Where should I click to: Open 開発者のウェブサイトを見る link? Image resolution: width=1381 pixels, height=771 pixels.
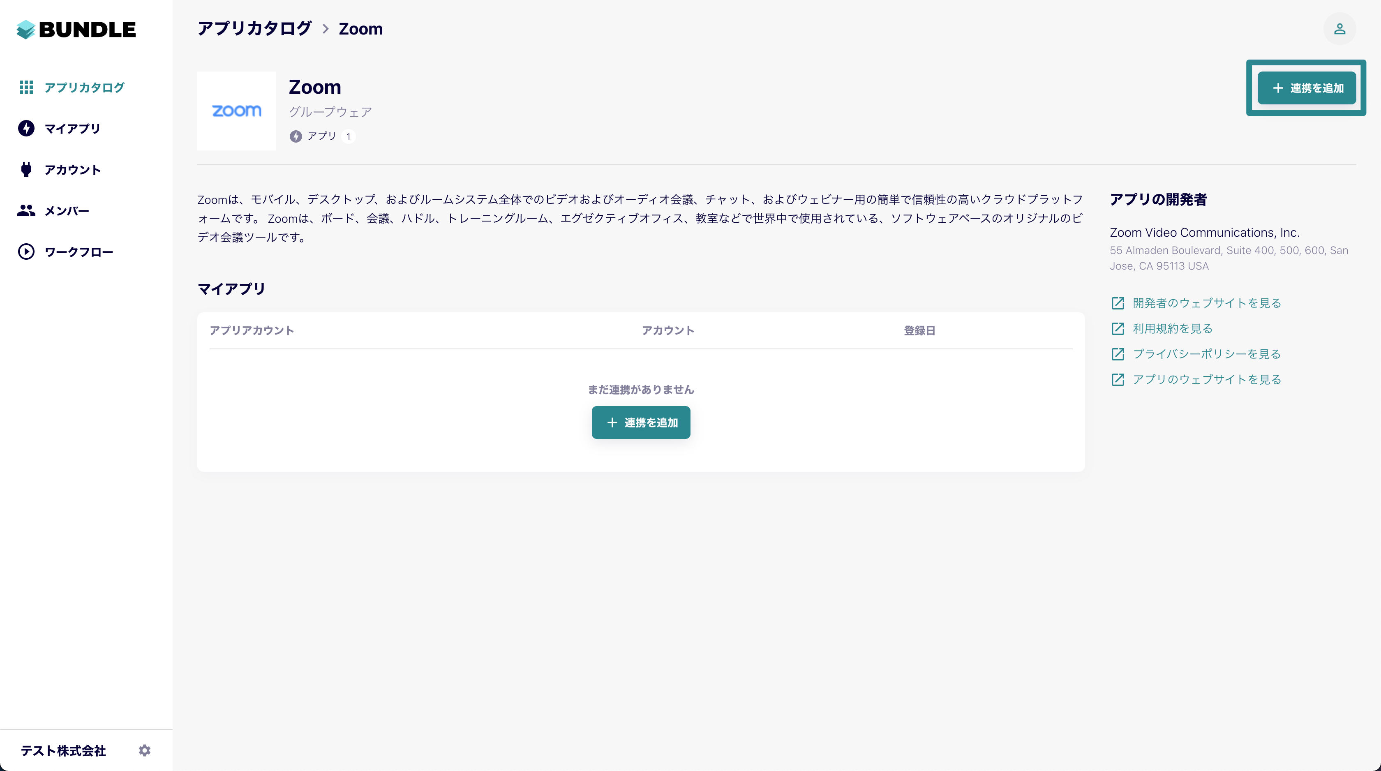(x=1207, y=303)
